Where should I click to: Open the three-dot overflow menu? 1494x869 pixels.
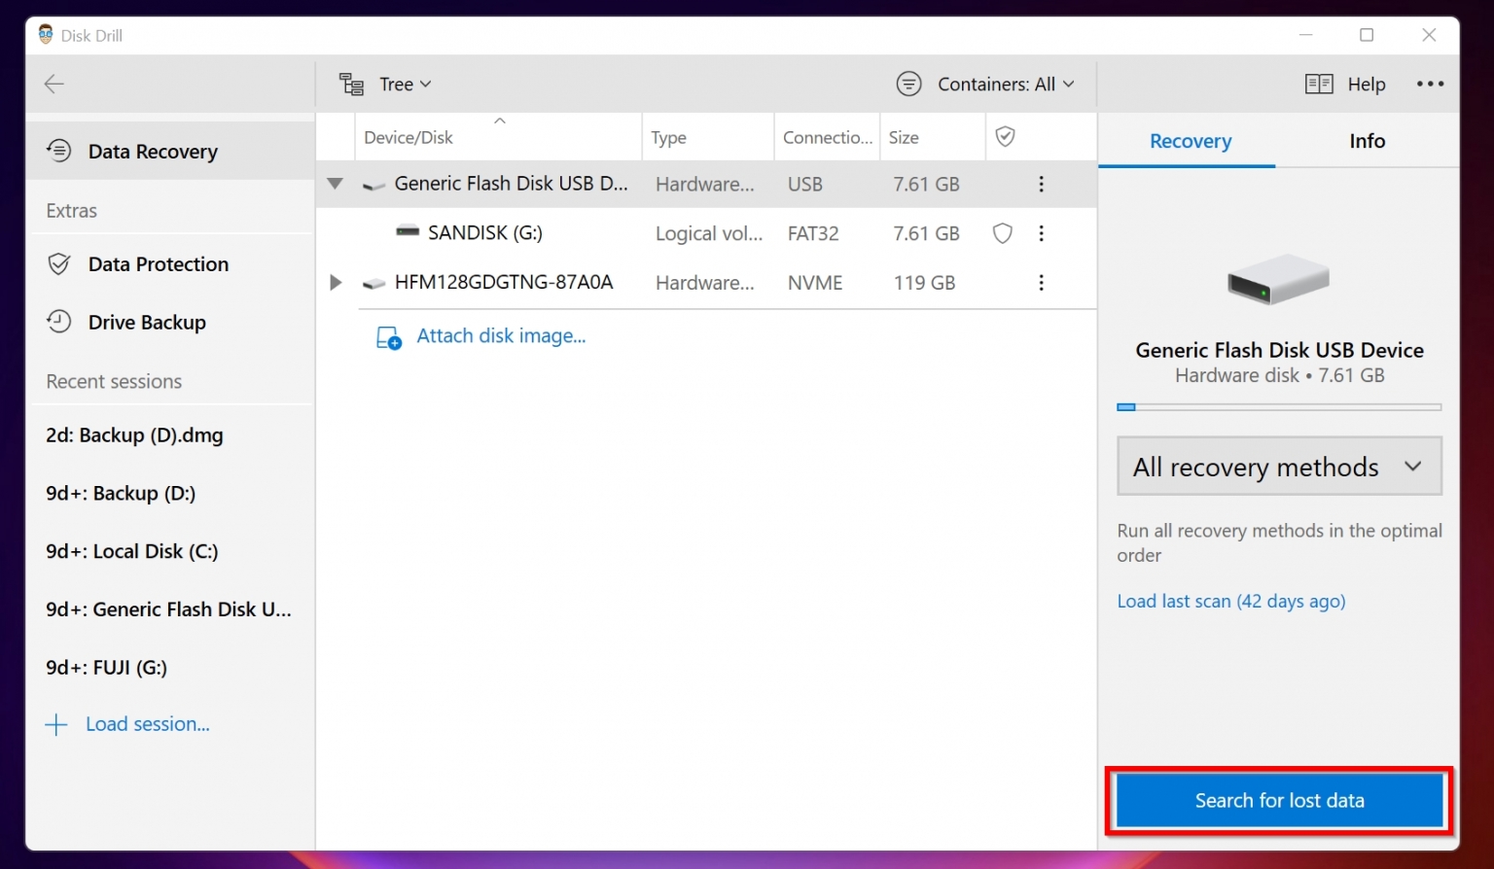point(1430,84)
